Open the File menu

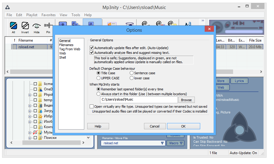(9, 15)
